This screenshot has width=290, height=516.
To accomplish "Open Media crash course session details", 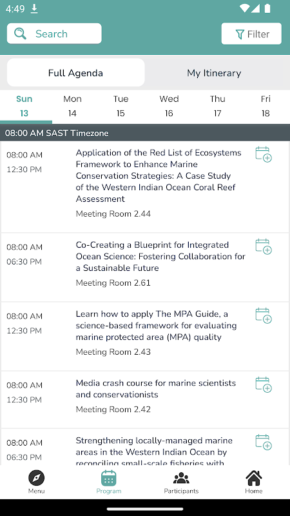I will (145, 399).
